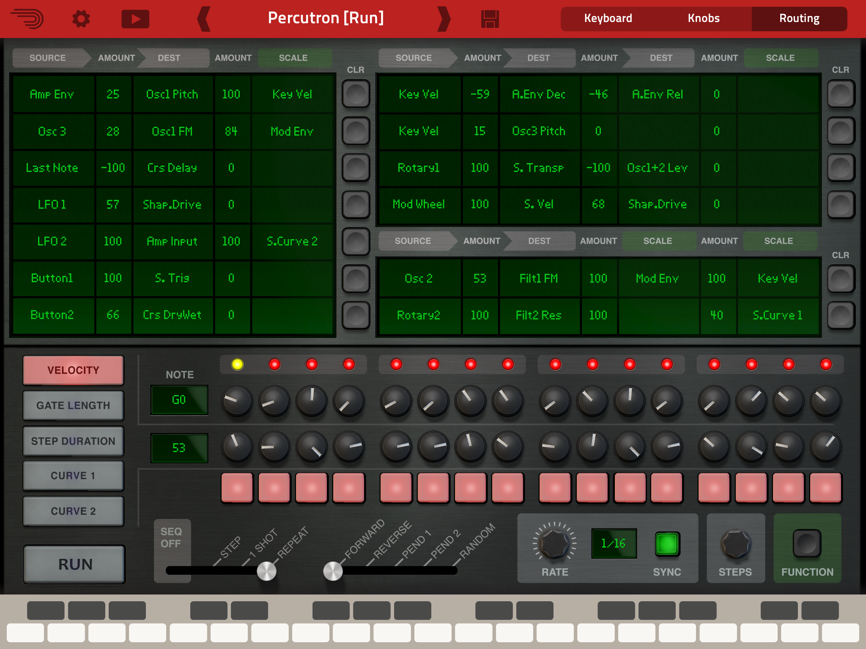Clear the Button2 routing row

[x=356, y=315]
